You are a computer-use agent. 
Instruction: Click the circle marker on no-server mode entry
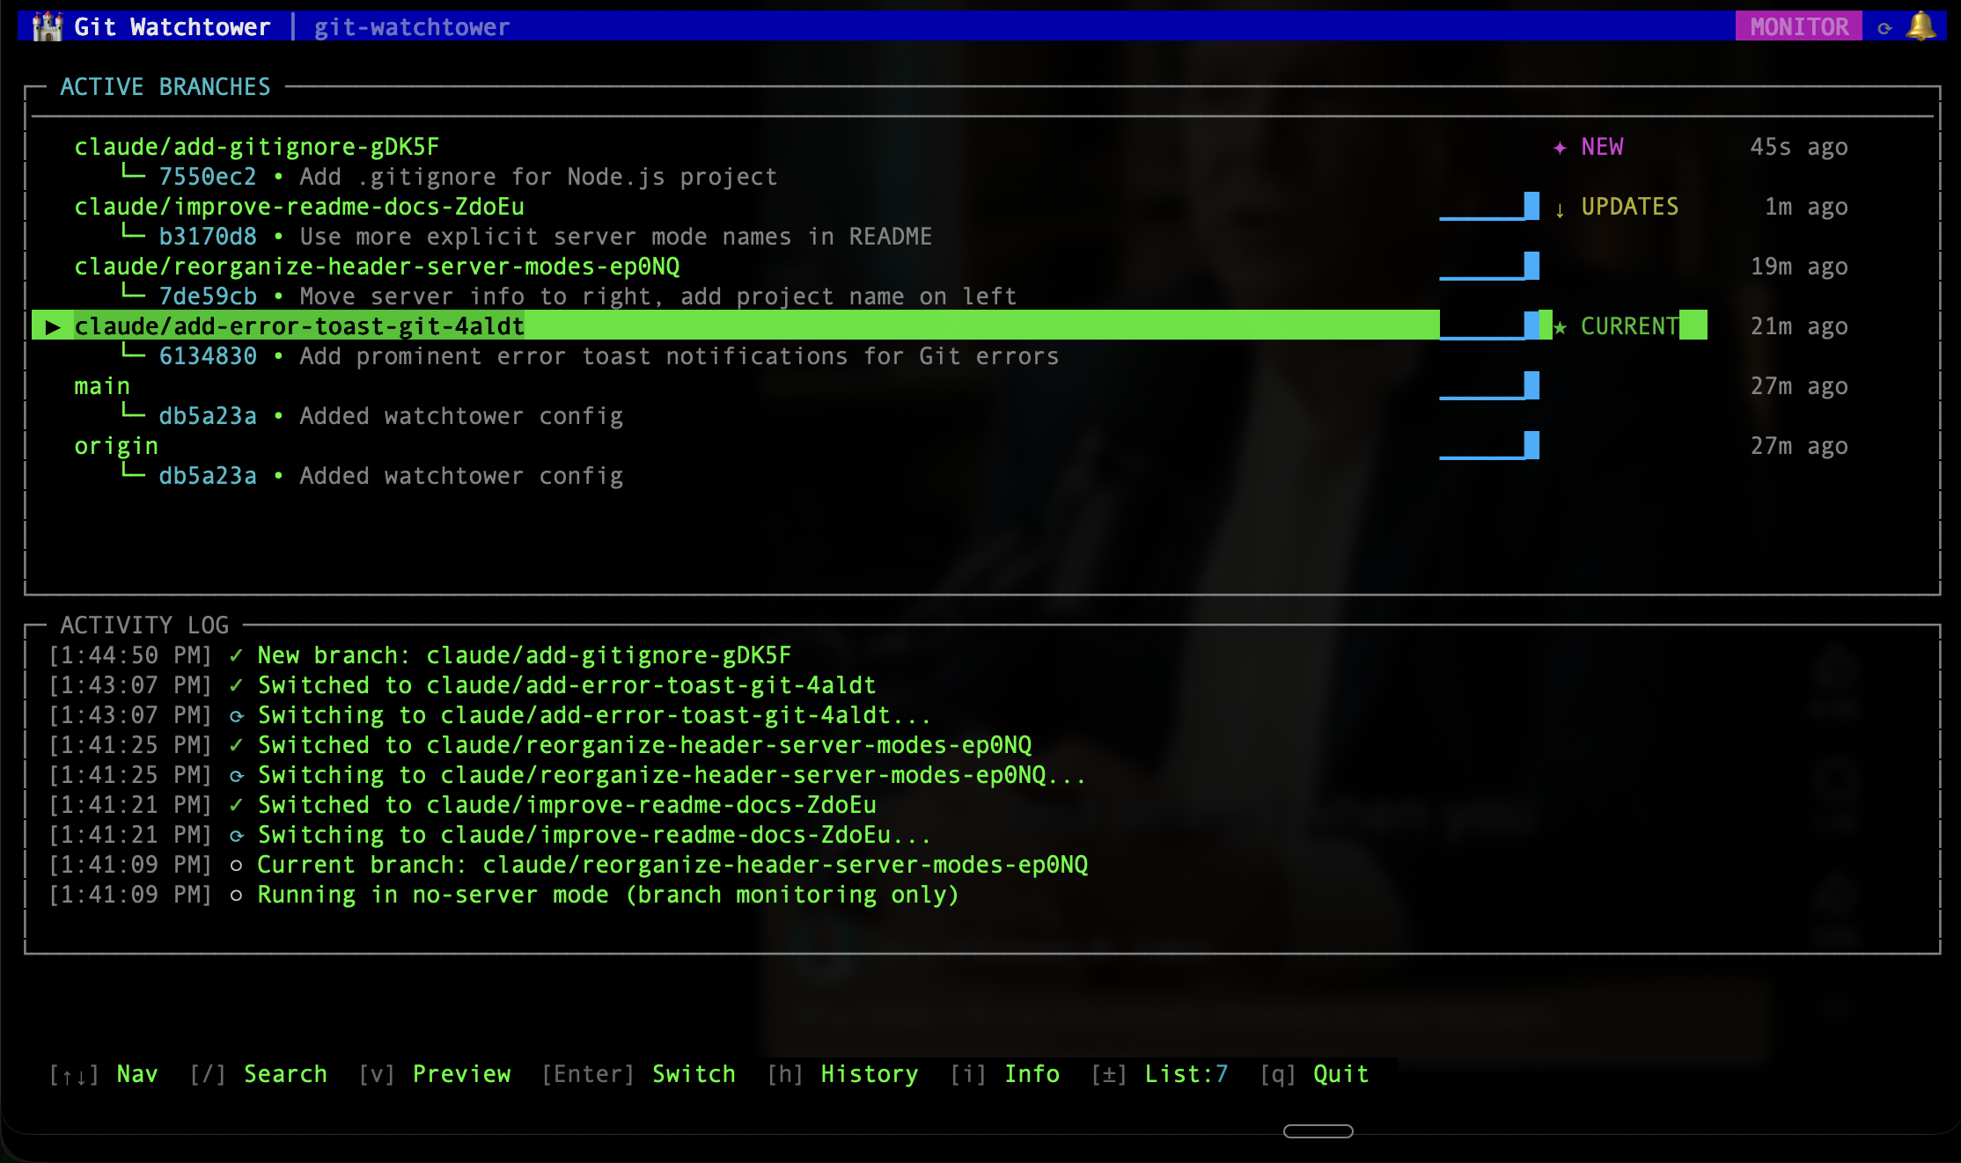pyautogui.click(x=236, y=895)
